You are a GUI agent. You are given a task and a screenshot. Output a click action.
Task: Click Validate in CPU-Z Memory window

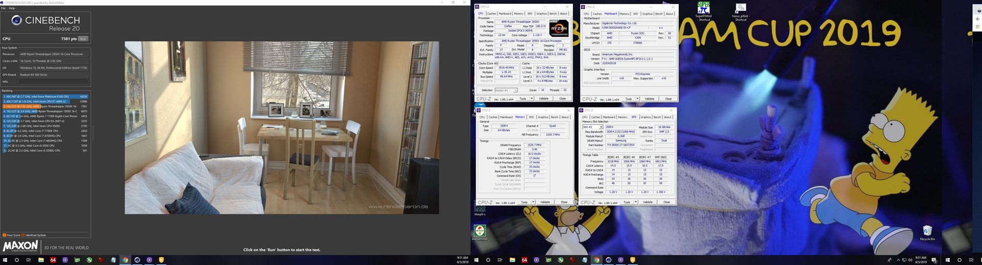click(x=545, y=202)
